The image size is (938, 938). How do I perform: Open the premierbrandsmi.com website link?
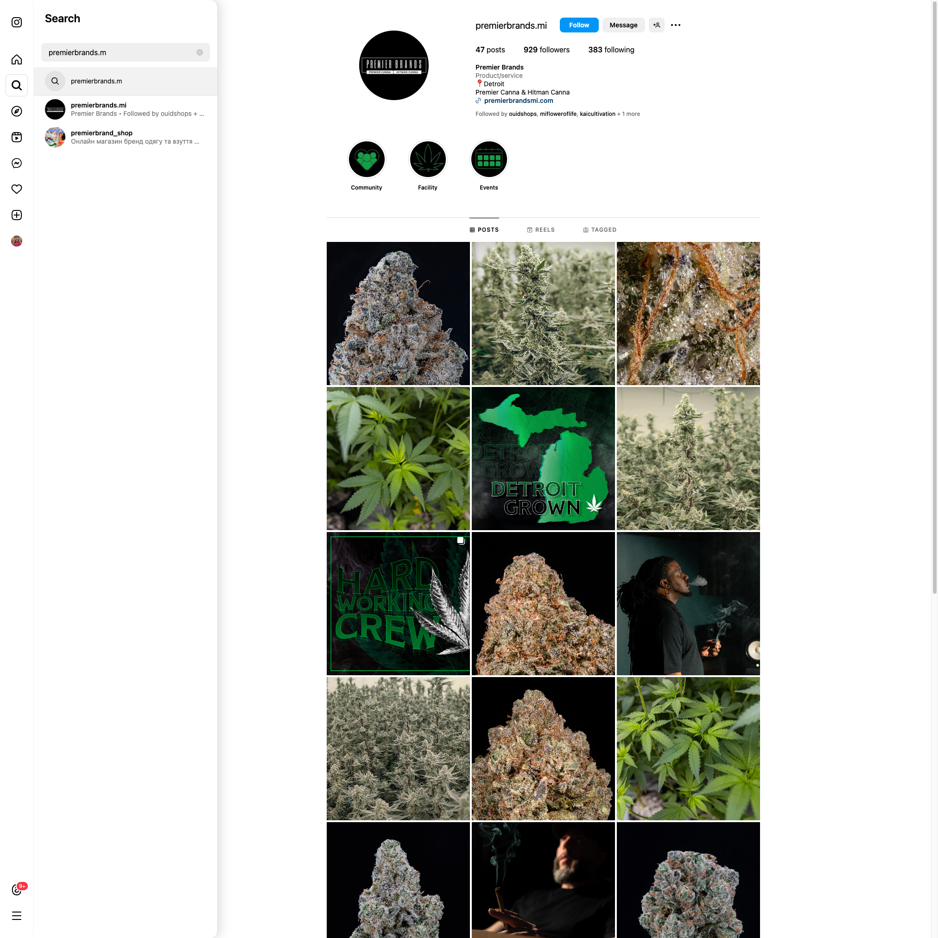point(518,101)
